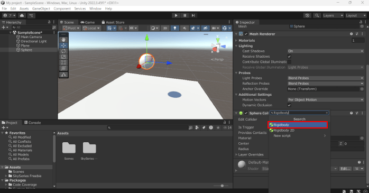
Task: Enable Contribute Global Illumination checkbox
Action: pyautogui.click(x=289, y=62)
